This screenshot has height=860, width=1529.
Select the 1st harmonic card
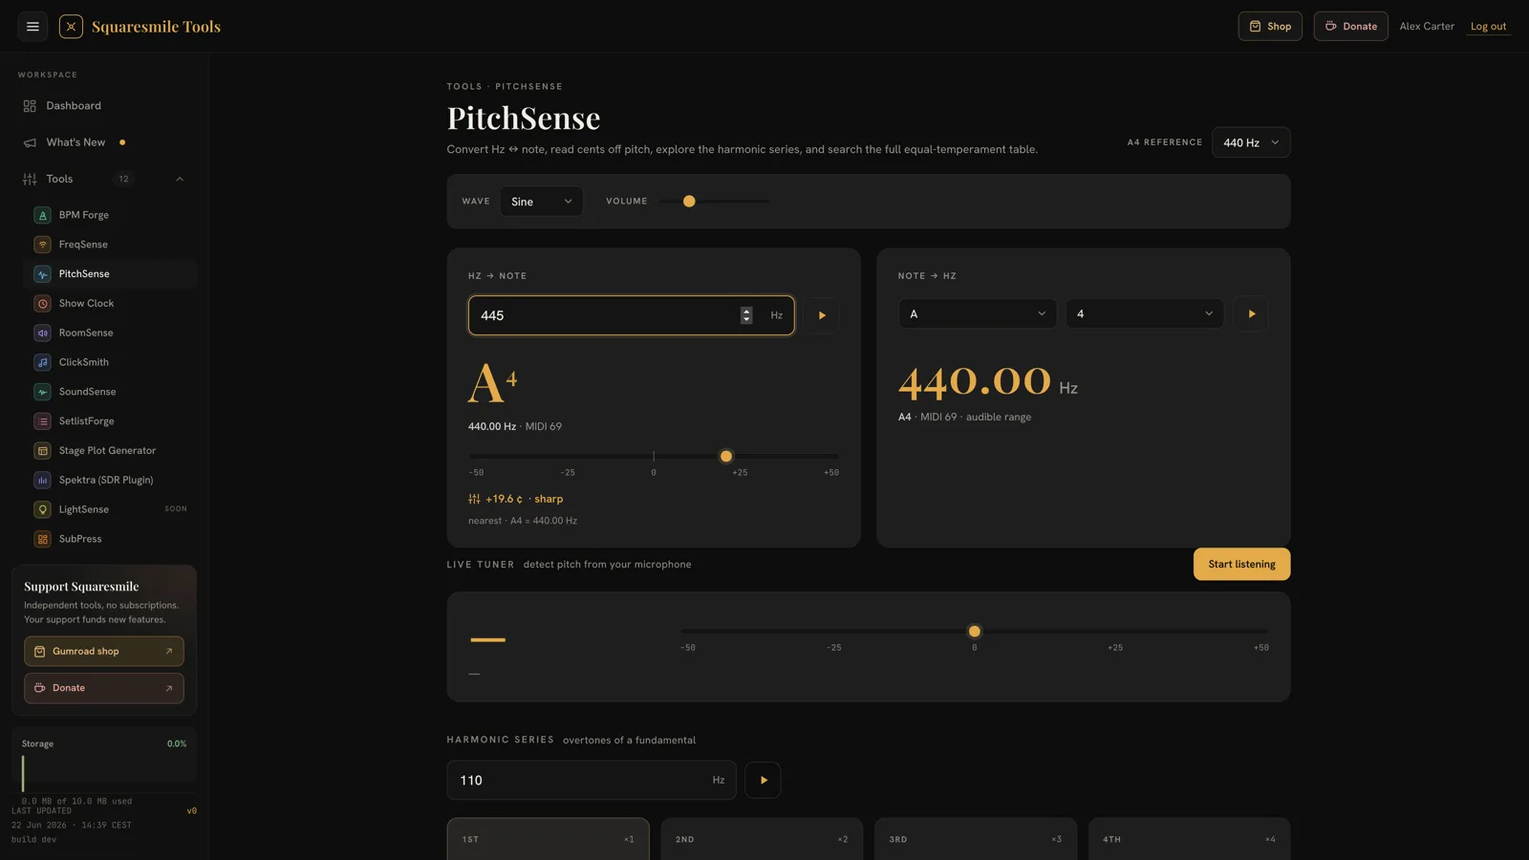pyautogui.click(x=549, y=839)
